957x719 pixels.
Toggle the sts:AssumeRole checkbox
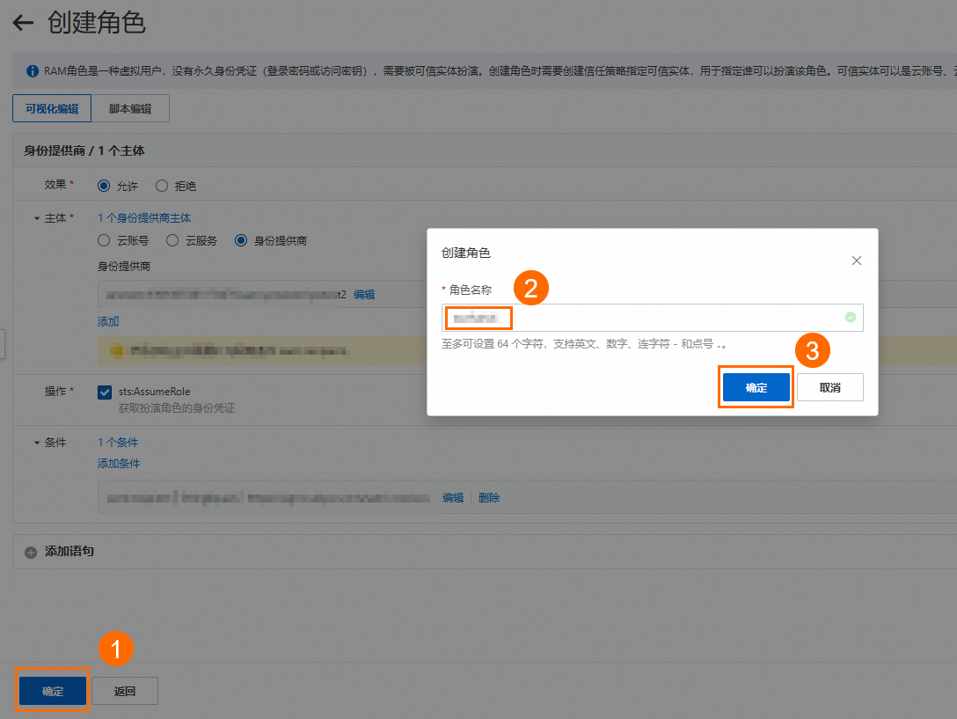tap(105, 393)
